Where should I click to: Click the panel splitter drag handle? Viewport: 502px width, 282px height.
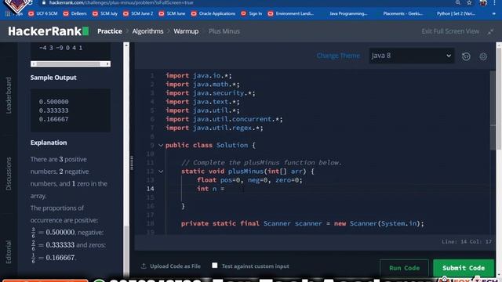coord(132,163)
